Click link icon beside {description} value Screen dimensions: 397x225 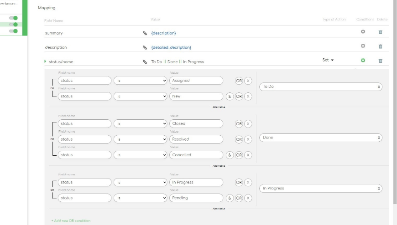coord(145,33)
